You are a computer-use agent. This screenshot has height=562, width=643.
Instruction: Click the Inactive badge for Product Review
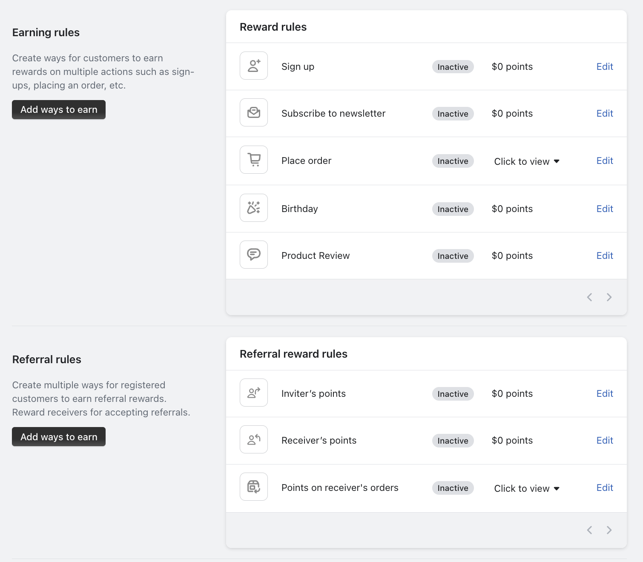pos(453,256)
